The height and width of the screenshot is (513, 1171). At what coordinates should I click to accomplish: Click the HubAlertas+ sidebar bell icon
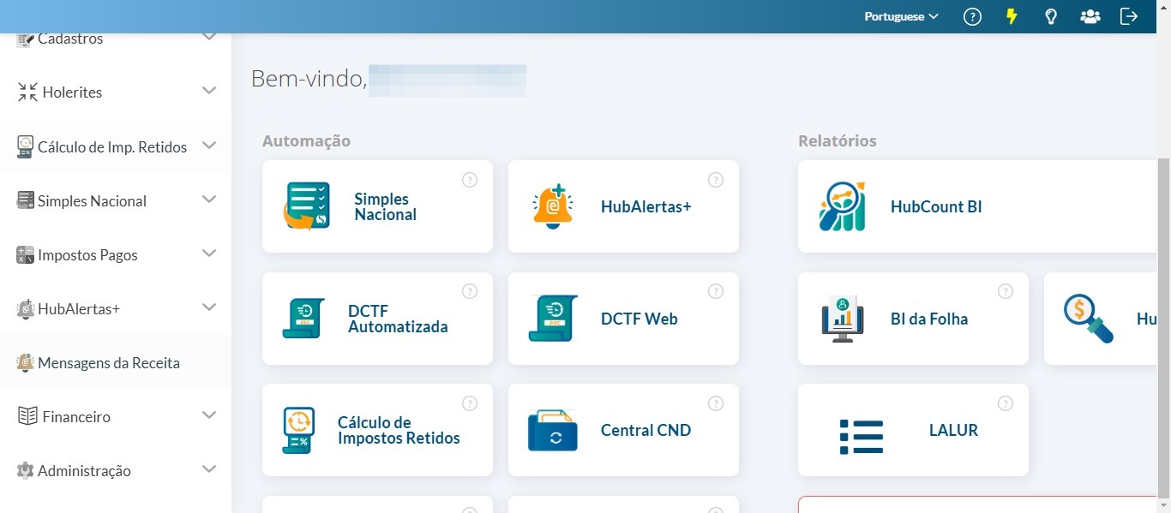[26, 309]
